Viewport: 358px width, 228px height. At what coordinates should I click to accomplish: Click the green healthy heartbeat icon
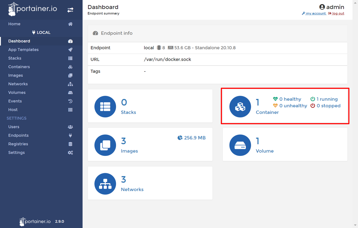275,99
